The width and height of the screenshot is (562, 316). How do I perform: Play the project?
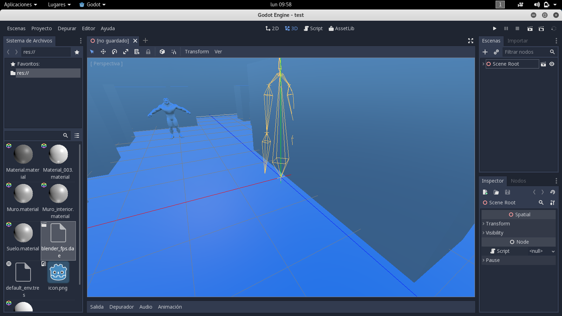point(495,28)
